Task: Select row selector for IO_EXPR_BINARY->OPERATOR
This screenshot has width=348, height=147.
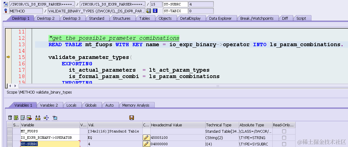Action: coord(9,138)
